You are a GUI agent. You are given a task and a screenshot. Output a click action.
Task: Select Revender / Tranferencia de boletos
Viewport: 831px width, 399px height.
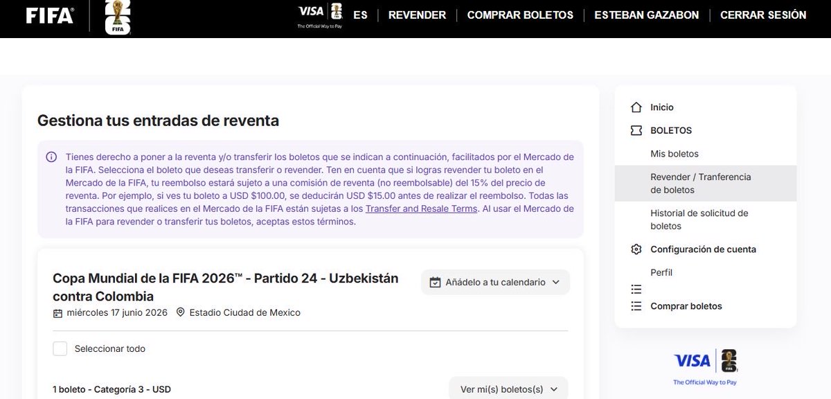[706, 184]
